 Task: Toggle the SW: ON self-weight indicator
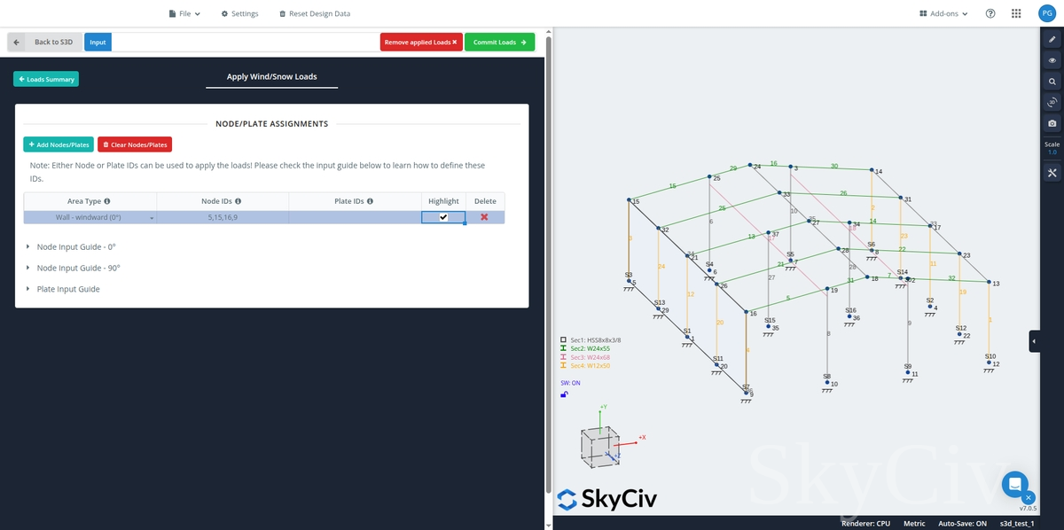tap(570, 383)
